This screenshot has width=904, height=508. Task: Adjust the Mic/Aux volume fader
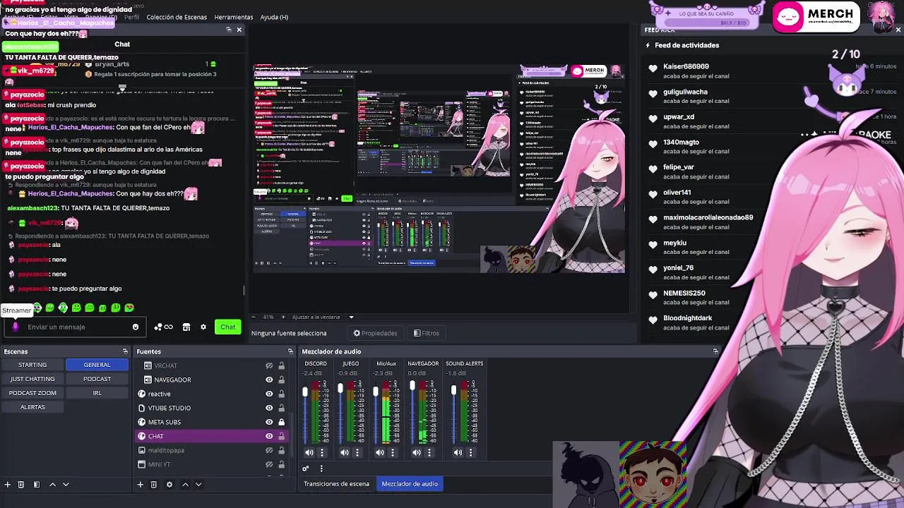point(376,391)
